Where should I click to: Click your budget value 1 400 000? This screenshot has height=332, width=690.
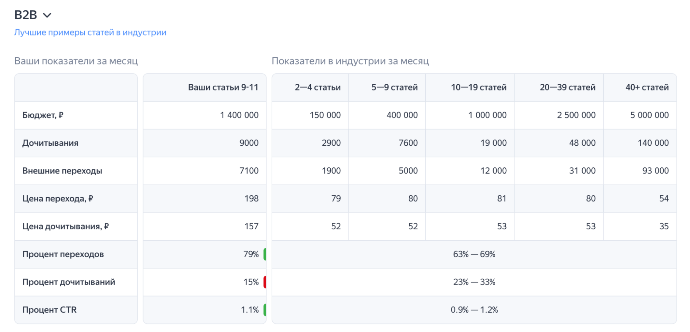point(239,115)
